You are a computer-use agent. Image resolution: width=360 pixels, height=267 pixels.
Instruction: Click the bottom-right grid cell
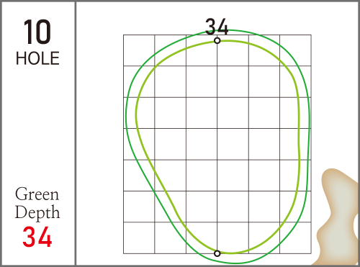[295, 237]
